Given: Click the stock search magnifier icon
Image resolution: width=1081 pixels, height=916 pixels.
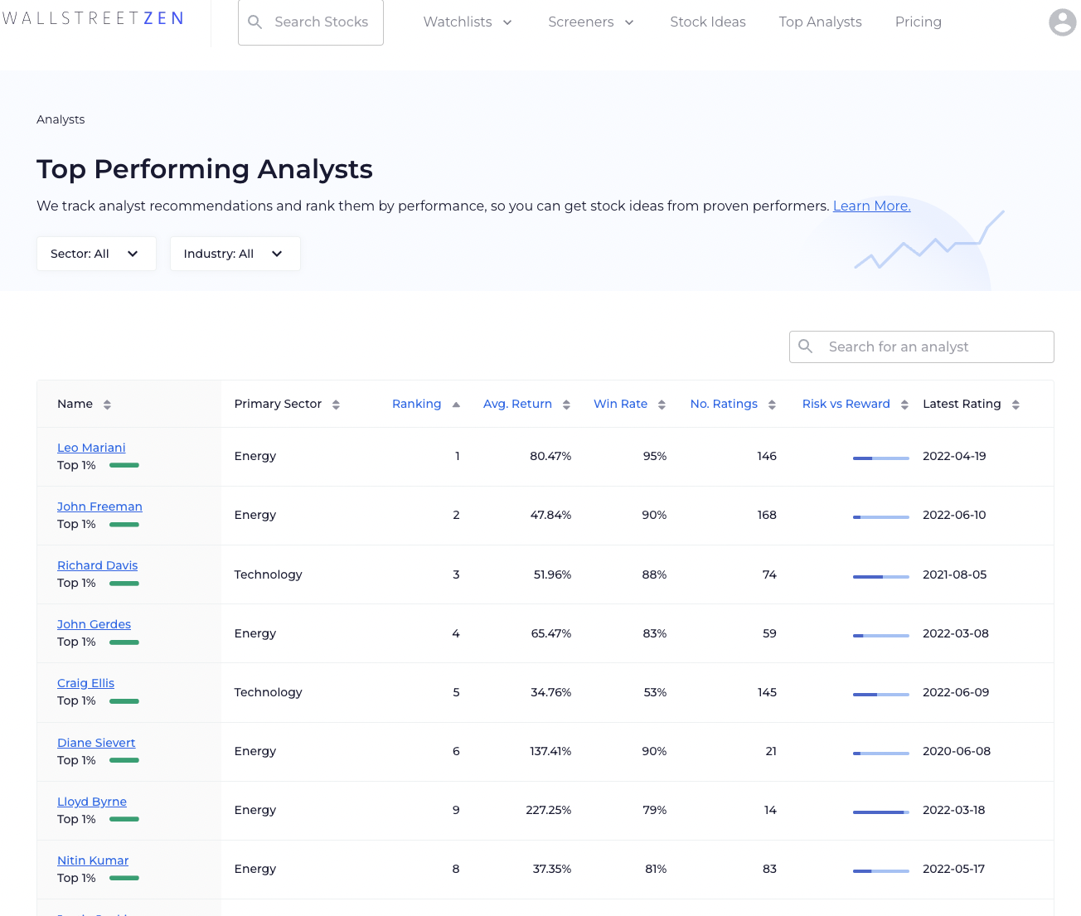Looking at the screenshot, I should click(254, 22).
